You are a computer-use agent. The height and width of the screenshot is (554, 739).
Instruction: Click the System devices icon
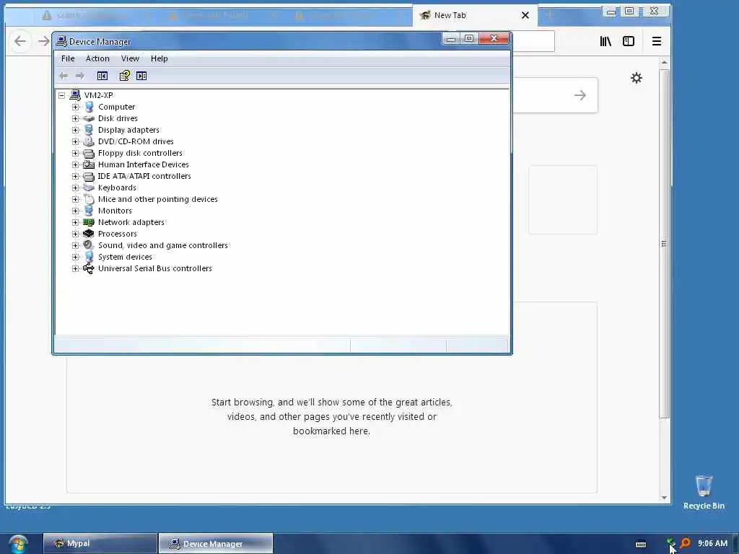point(89,257)
